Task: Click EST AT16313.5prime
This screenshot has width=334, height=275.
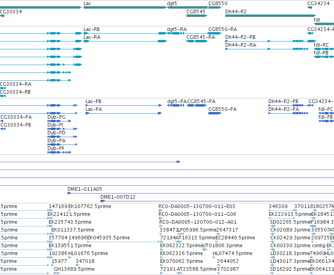Action: click(195, 238)
